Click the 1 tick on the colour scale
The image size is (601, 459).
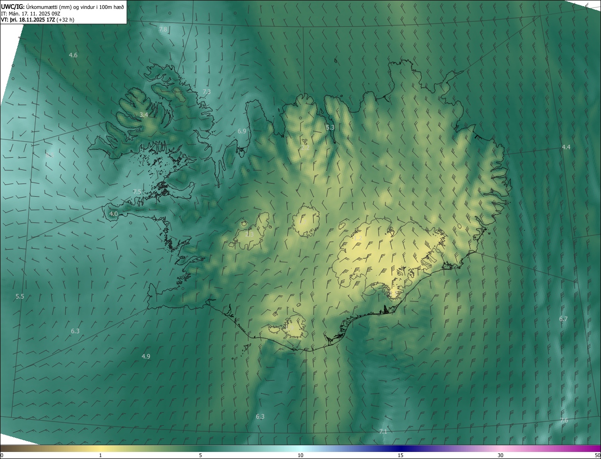(x=100, y=456)
